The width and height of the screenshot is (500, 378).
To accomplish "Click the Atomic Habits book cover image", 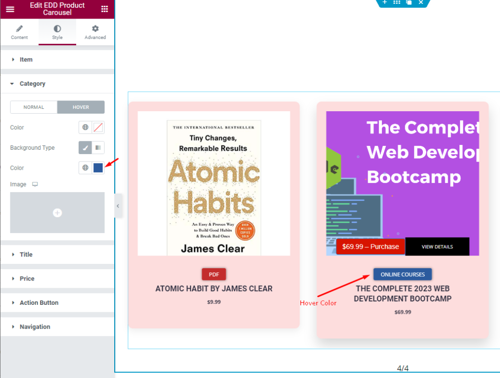I will [214, 183].
